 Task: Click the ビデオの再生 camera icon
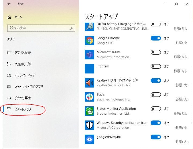coord(9,98)
